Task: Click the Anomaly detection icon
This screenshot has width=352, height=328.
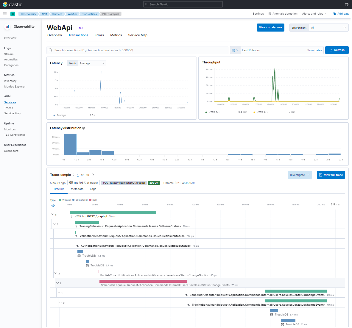Action: (270, 14)
